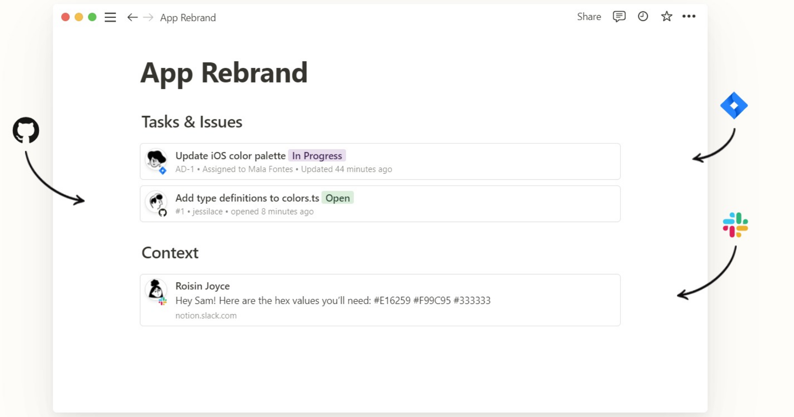Open the sidebar hamburger menu
Screen dimensions: 794x417
click(110, 17)
